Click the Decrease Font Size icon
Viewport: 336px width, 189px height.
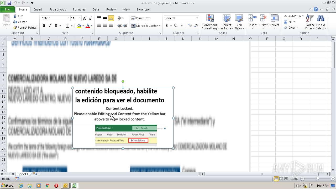90,18
